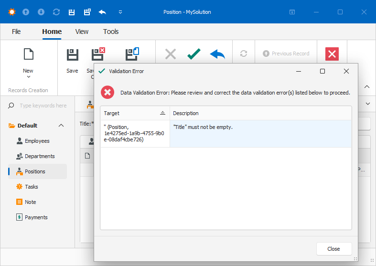Click the Save and New ribbon icon
Image resolution: width=376 pixels, height=266 pixels.
132,54
